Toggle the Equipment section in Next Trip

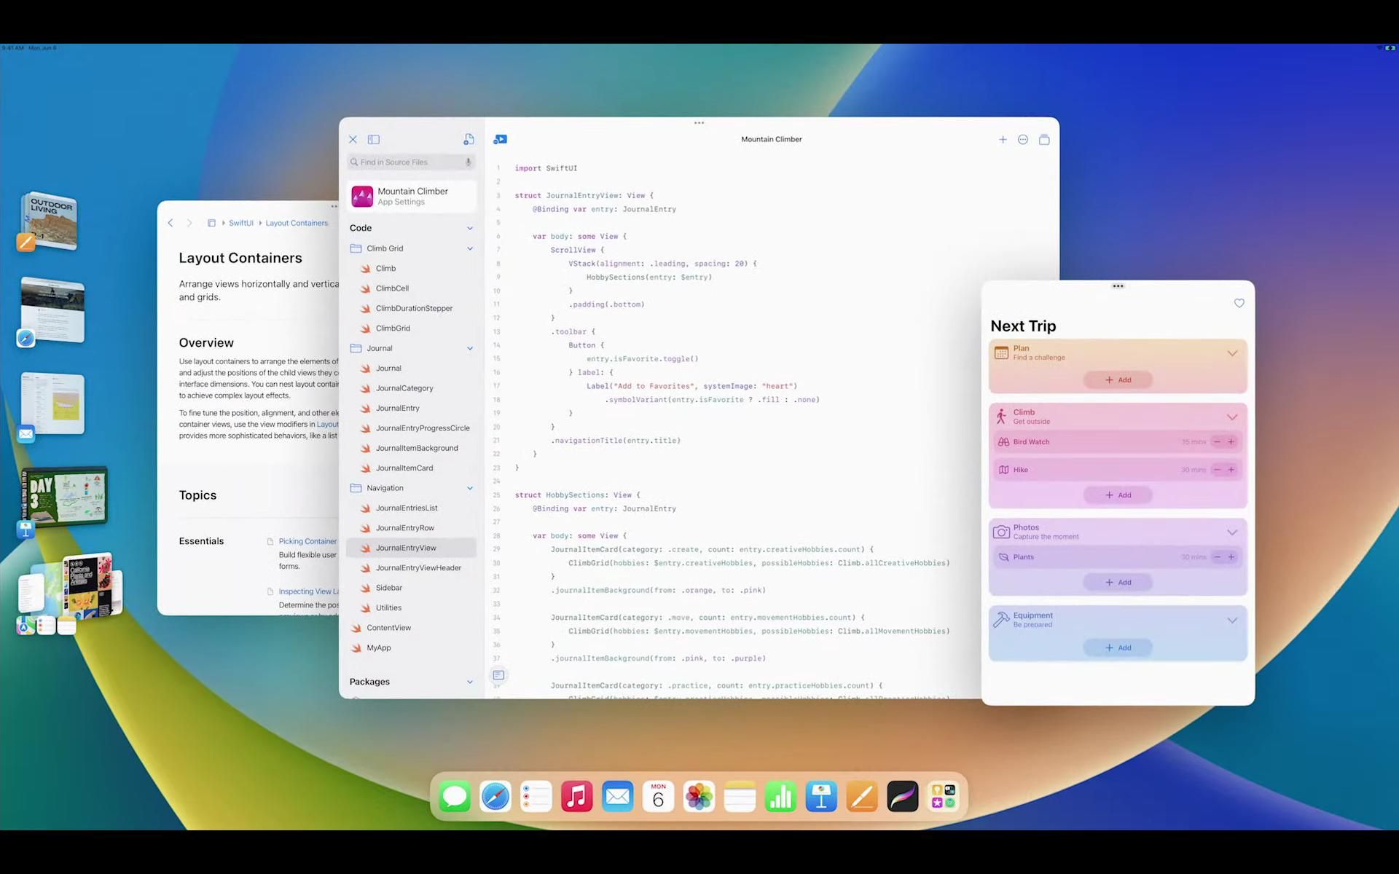1232,619
